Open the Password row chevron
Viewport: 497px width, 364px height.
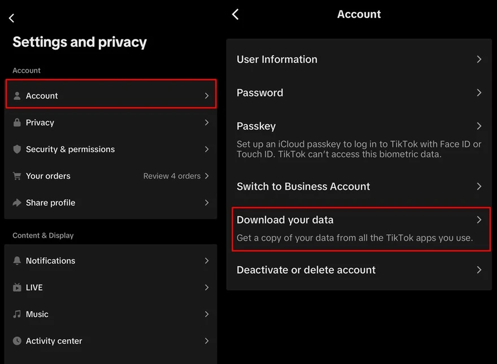[478, 93]
